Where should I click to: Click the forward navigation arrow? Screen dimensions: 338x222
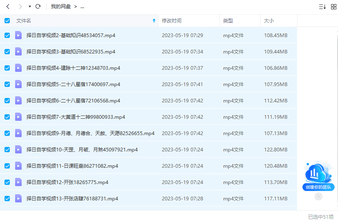click(20, 7)
